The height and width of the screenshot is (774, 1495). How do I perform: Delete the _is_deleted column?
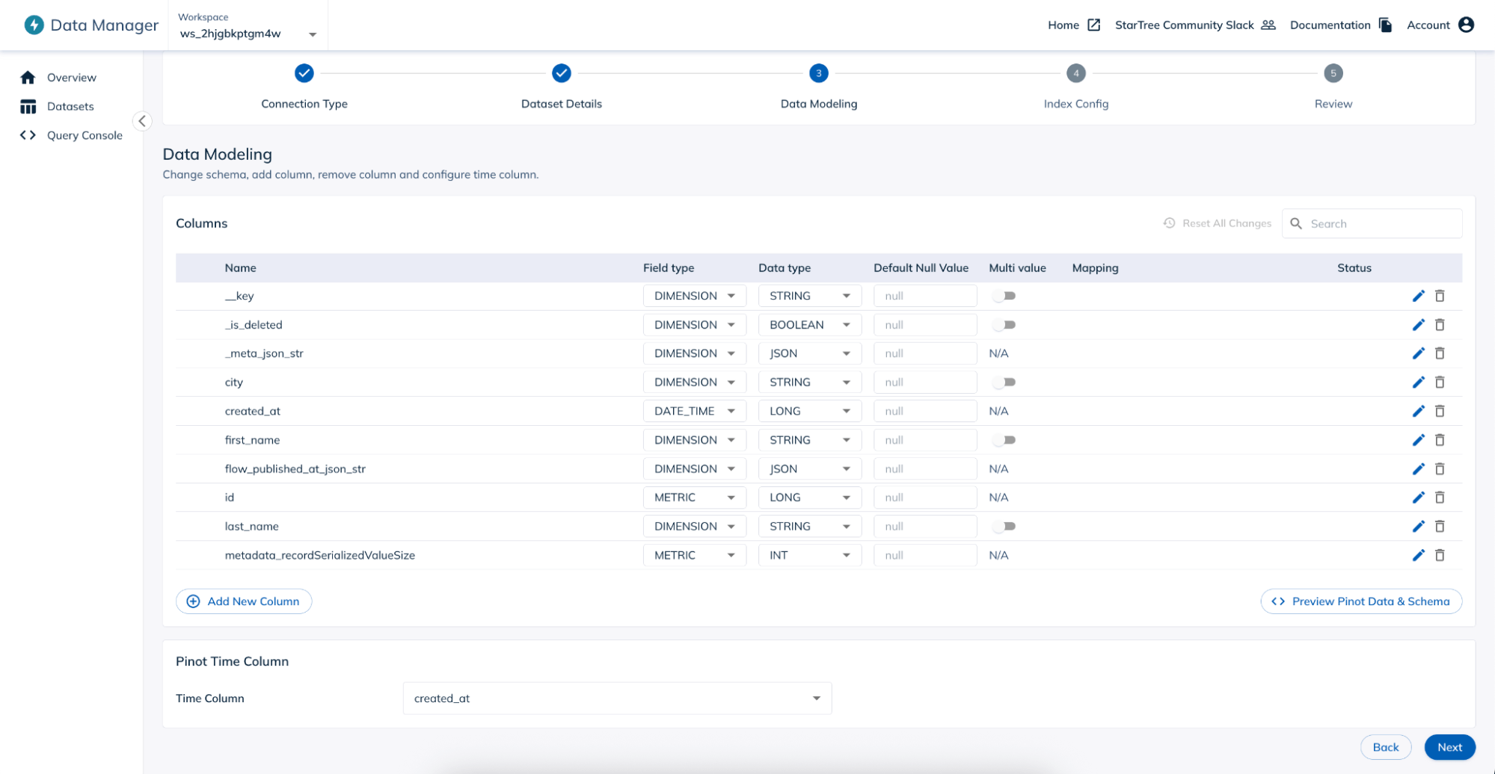[1440, 325]
